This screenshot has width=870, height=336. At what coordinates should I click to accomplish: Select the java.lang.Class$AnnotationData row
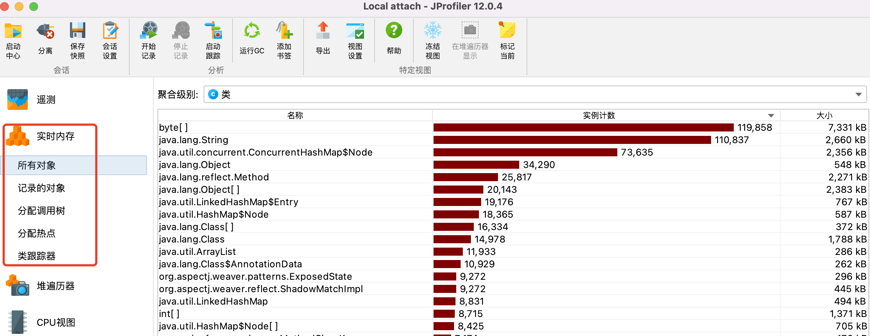coord(513,264)
